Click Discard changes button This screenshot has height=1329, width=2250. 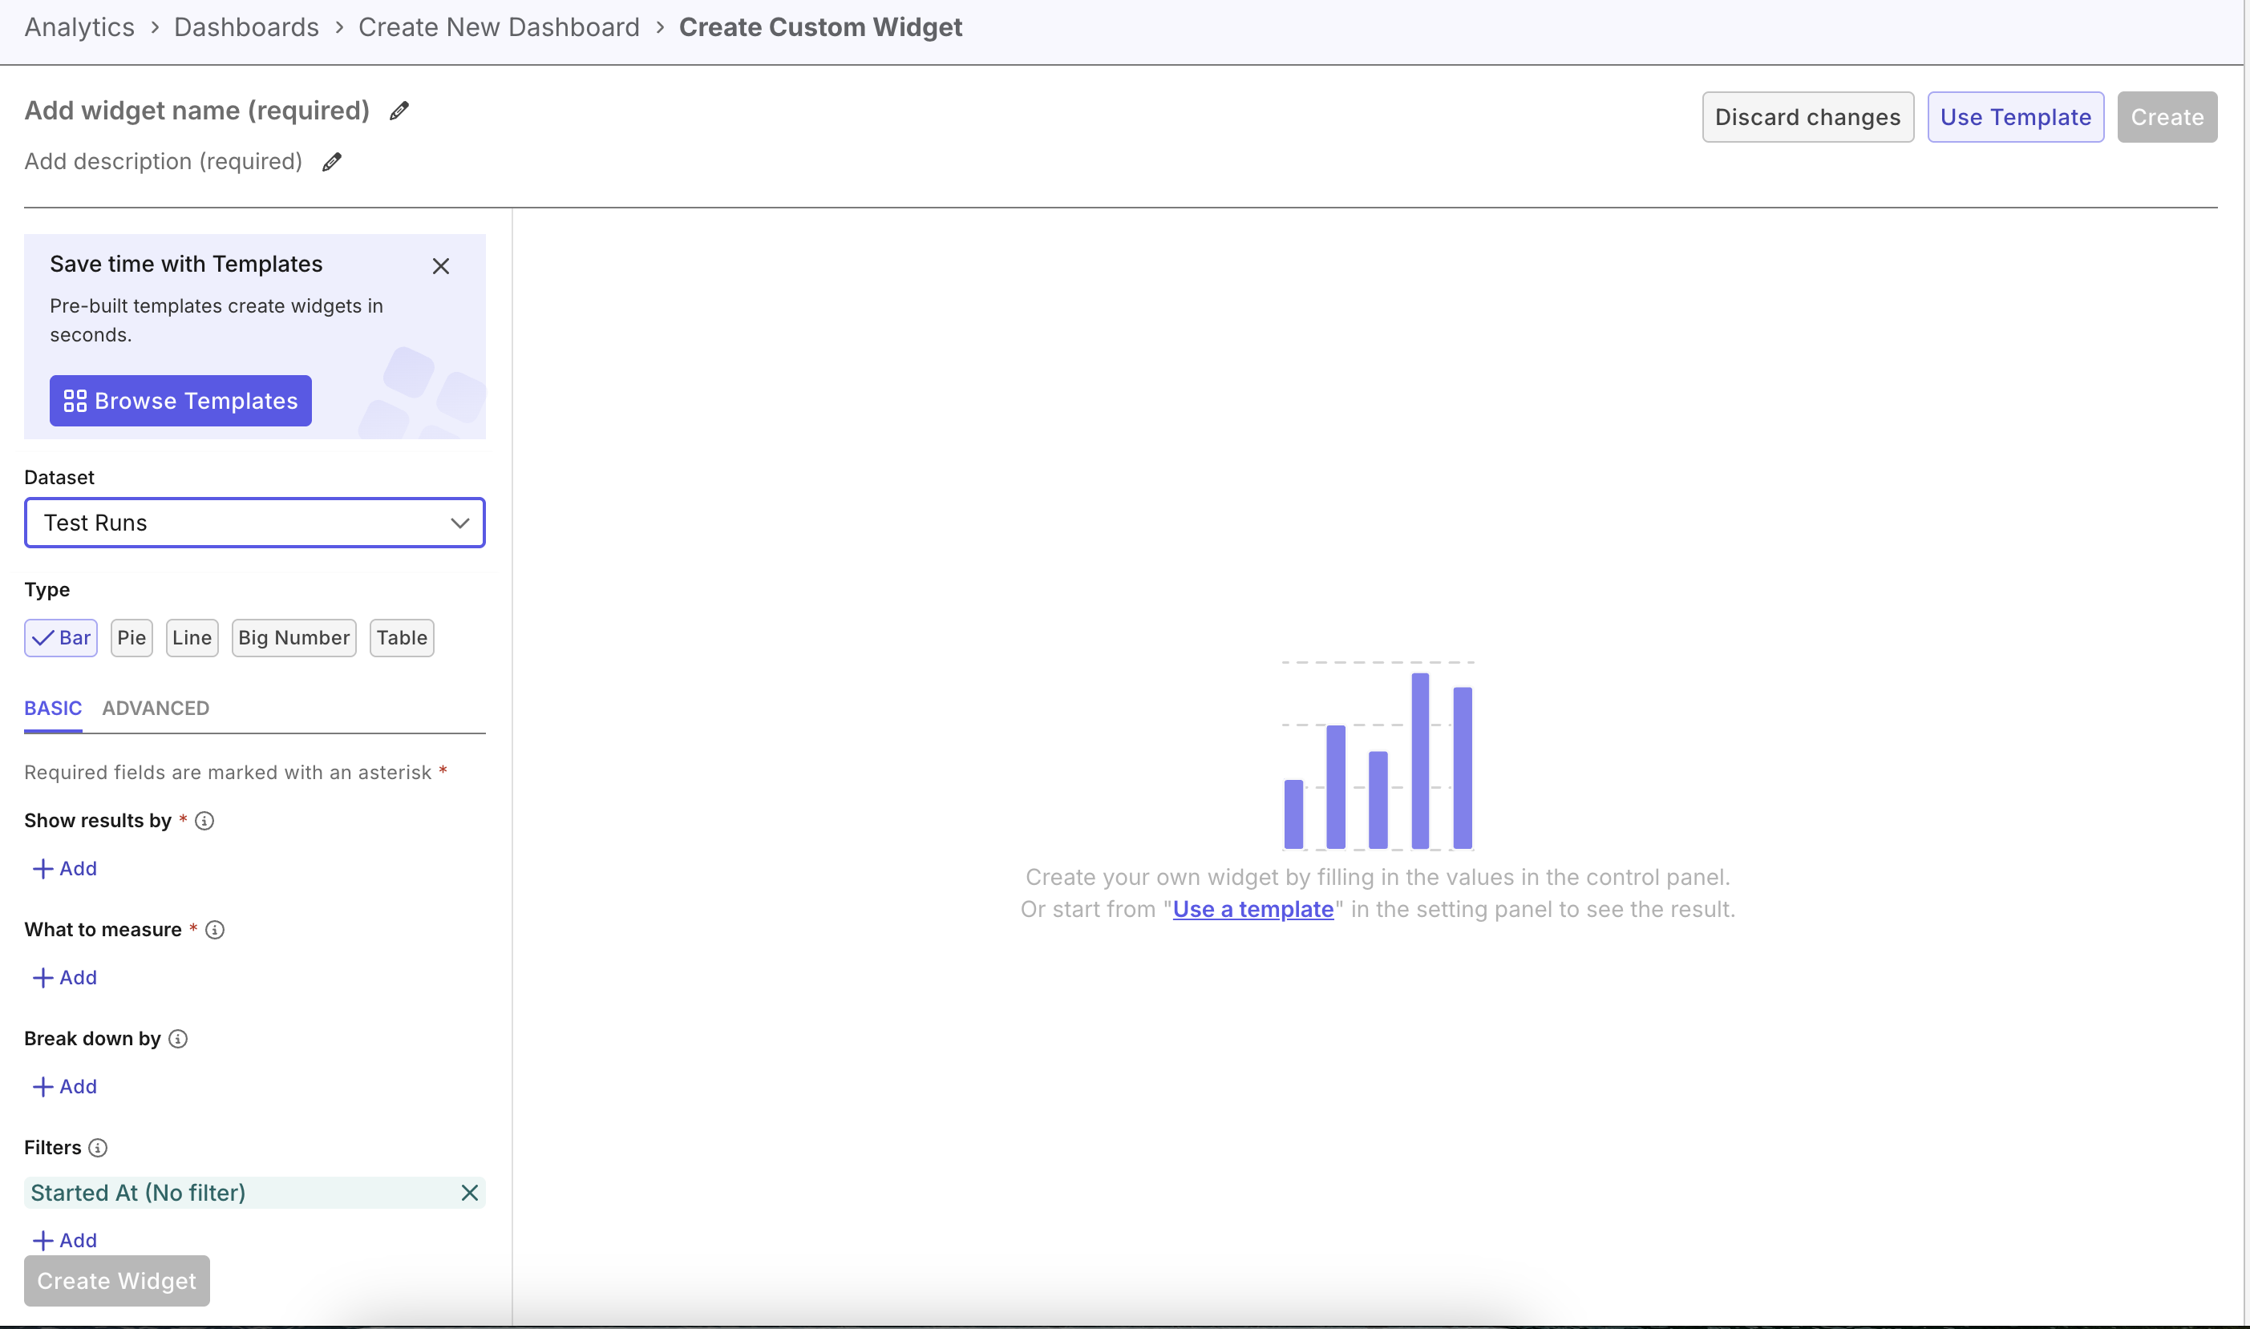click(1807, 117)
